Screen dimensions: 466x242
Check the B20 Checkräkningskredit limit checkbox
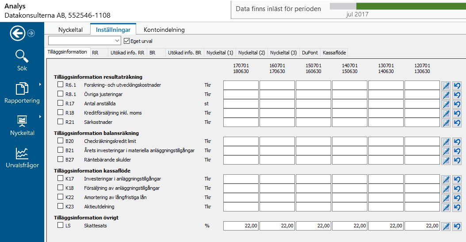click(x=60, y=140)
